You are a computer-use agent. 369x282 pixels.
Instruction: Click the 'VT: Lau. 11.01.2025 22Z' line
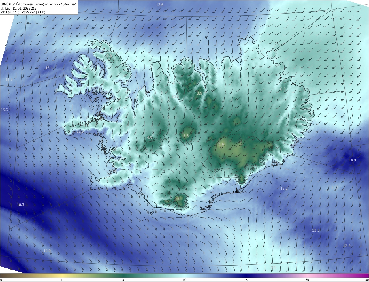pos(22,12)
